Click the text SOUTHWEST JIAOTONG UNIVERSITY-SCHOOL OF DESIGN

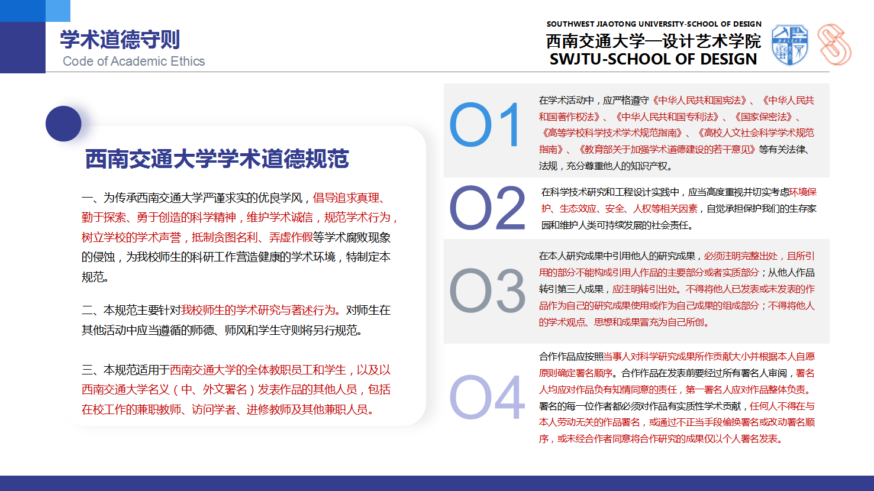tap(654, 24)
